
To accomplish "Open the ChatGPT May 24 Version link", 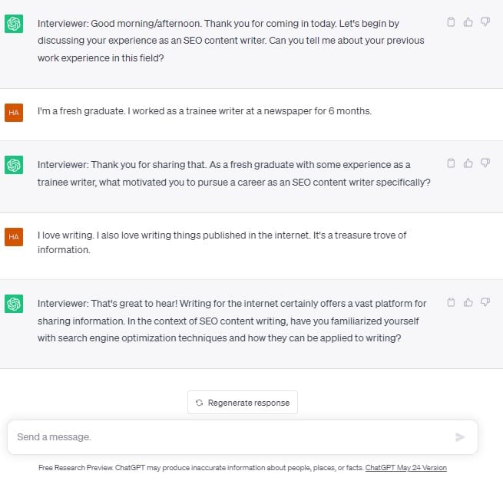I will point(405,468).
